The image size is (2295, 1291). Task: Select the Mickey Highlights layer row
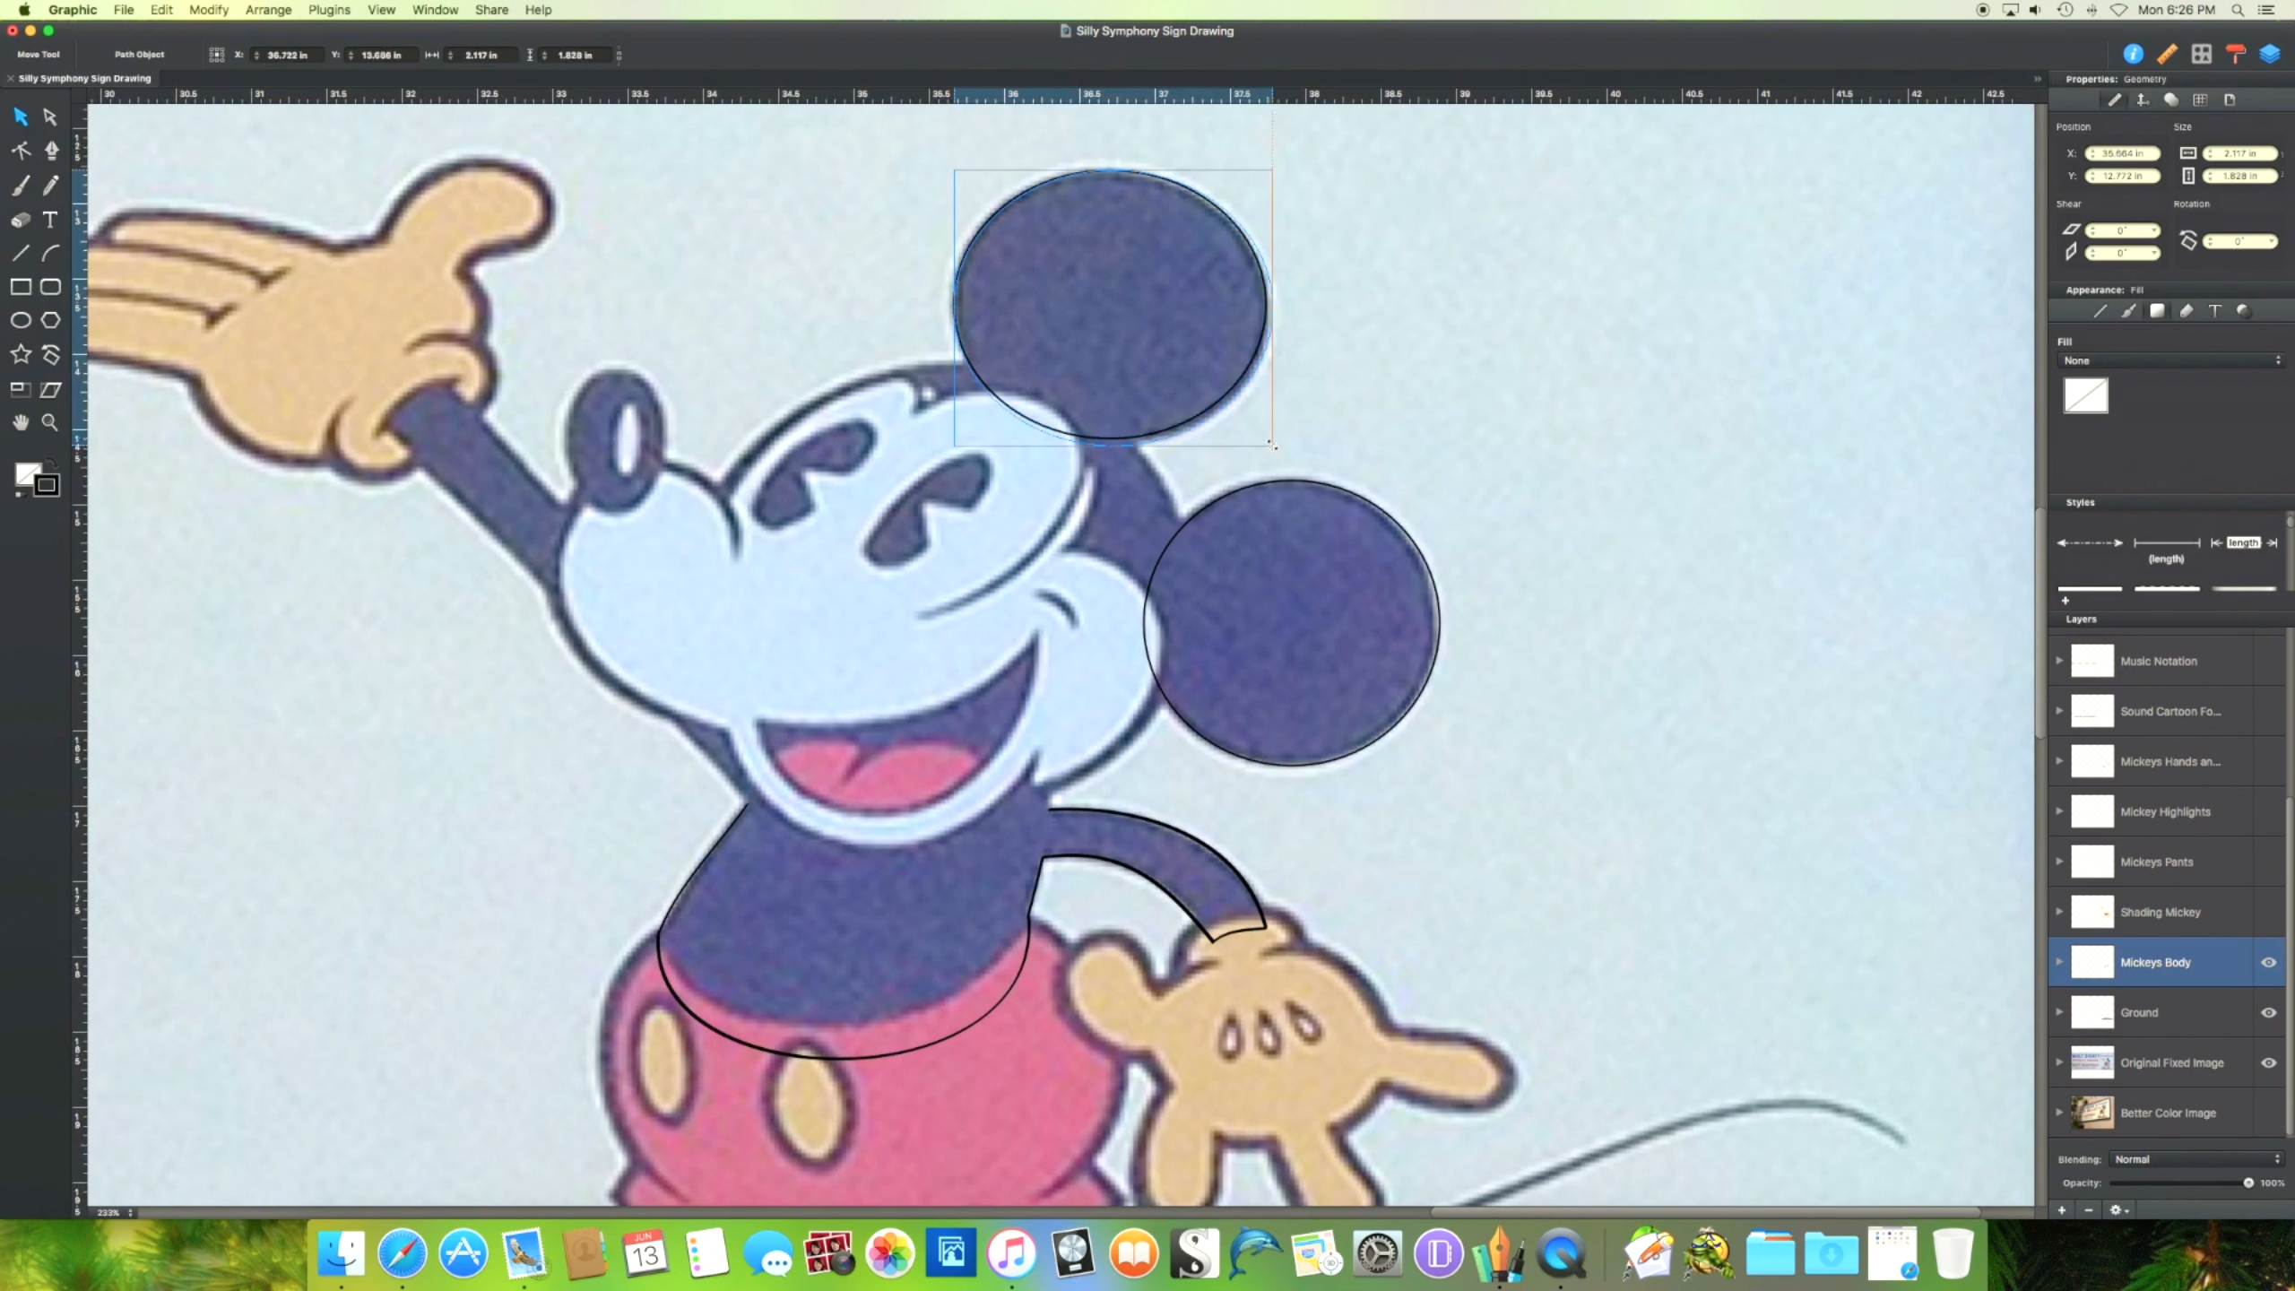pos(2167,811)
